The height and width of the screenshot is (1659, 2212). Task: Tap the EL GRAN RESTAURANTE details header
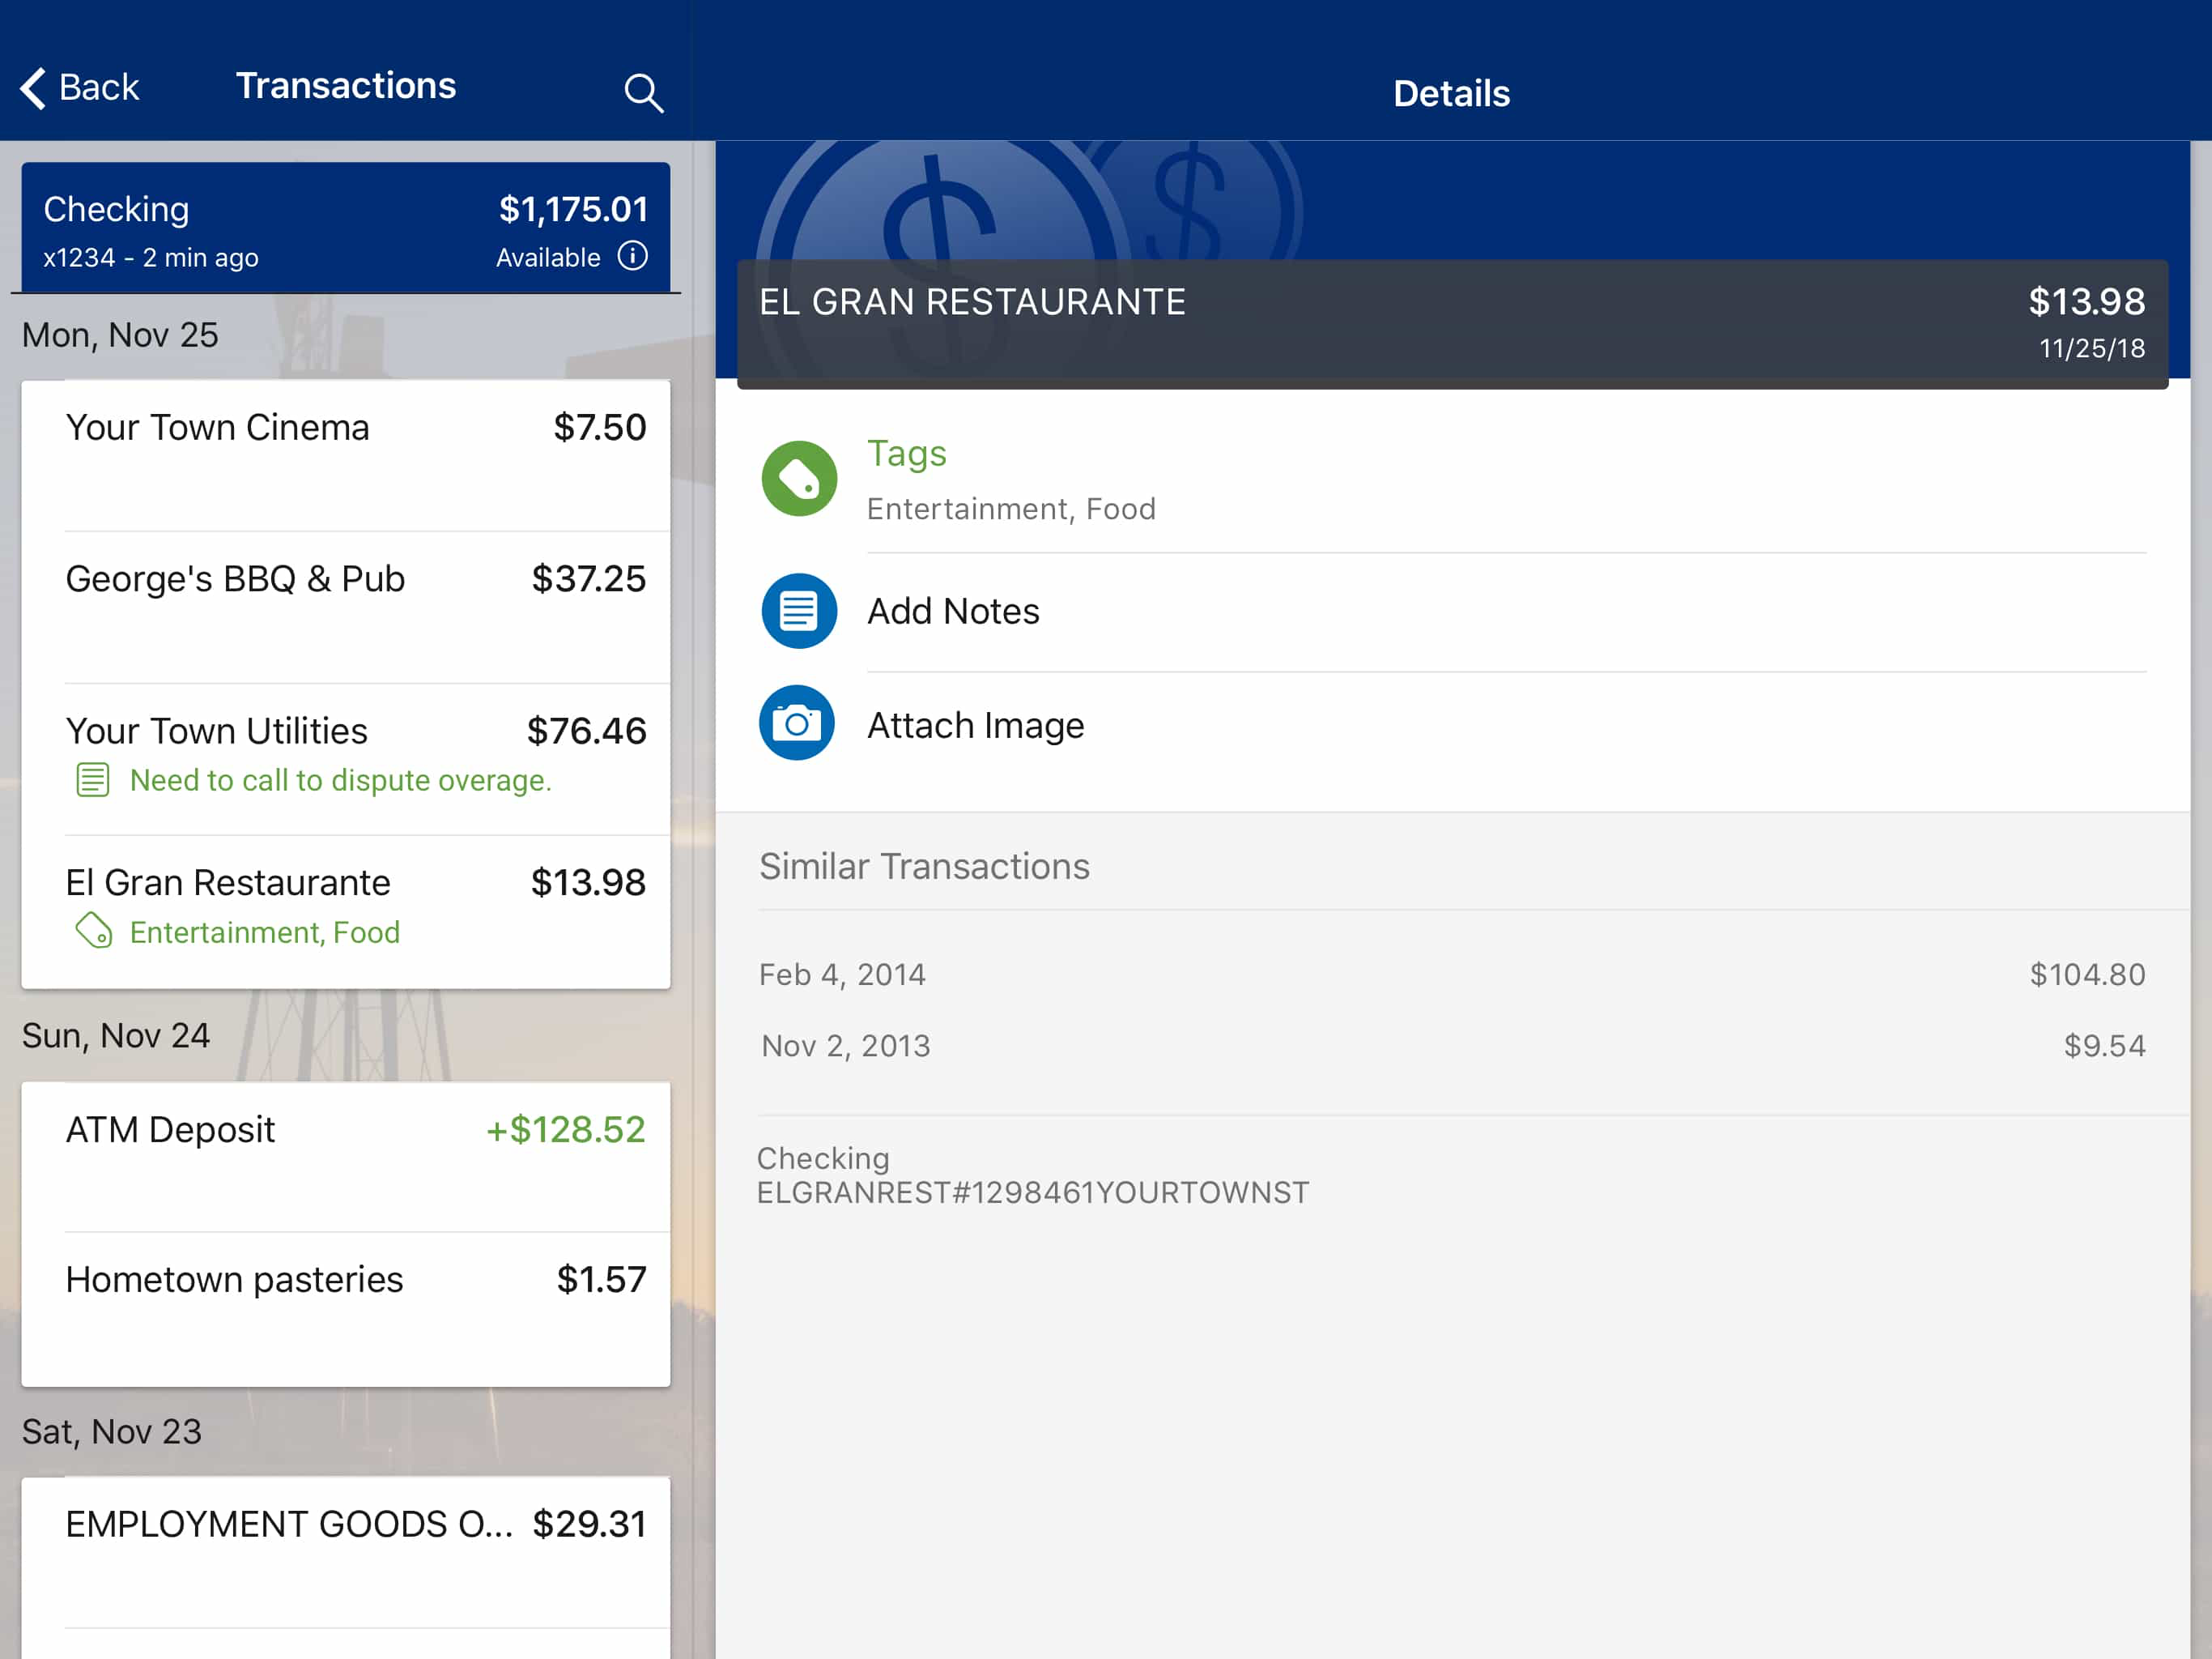coord(1453,324)
